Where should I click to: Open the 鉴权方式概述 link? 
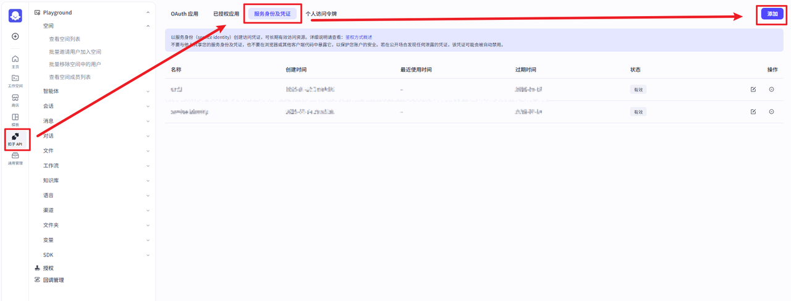358,38
